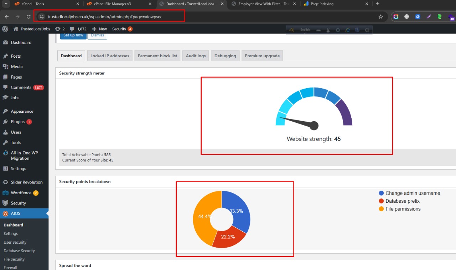
Task: Open Slider Revolution in the sidebar
Action: (x=24, y=182)
